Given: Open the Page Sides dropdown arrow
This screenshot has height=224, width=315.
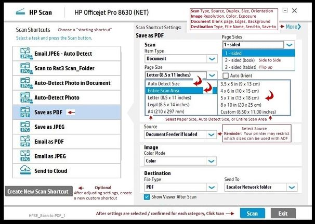Looking at the screenshot, I should coord(290,45).
